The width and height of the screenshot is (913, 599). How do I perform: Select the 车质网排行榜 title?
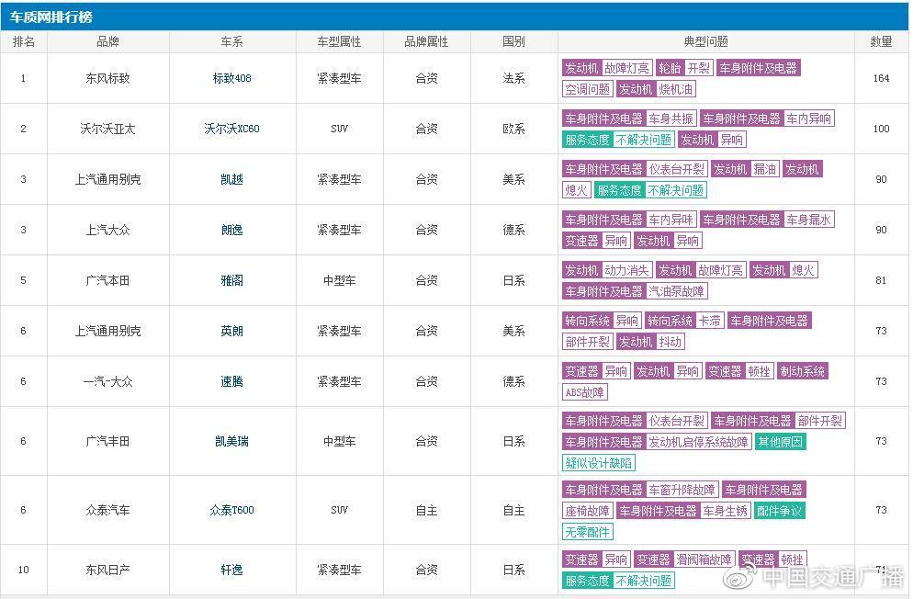(x=51, y=17)
